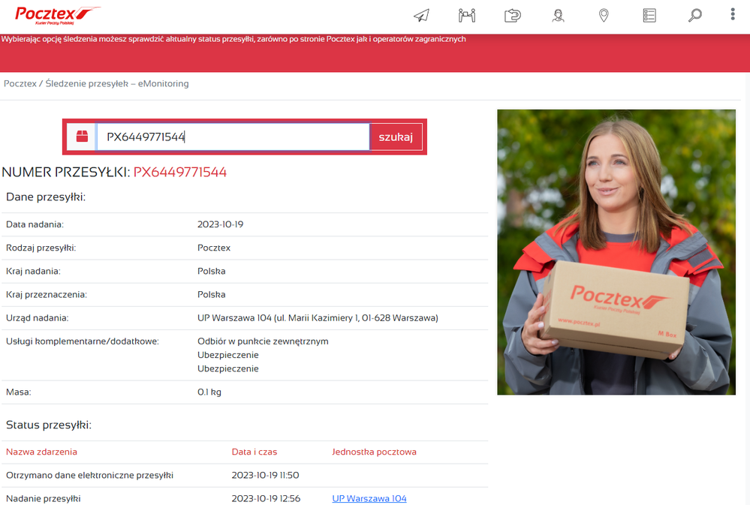Click the Data i czas column header
This screenshot has width=750, height=505.
tap(255, 452)
